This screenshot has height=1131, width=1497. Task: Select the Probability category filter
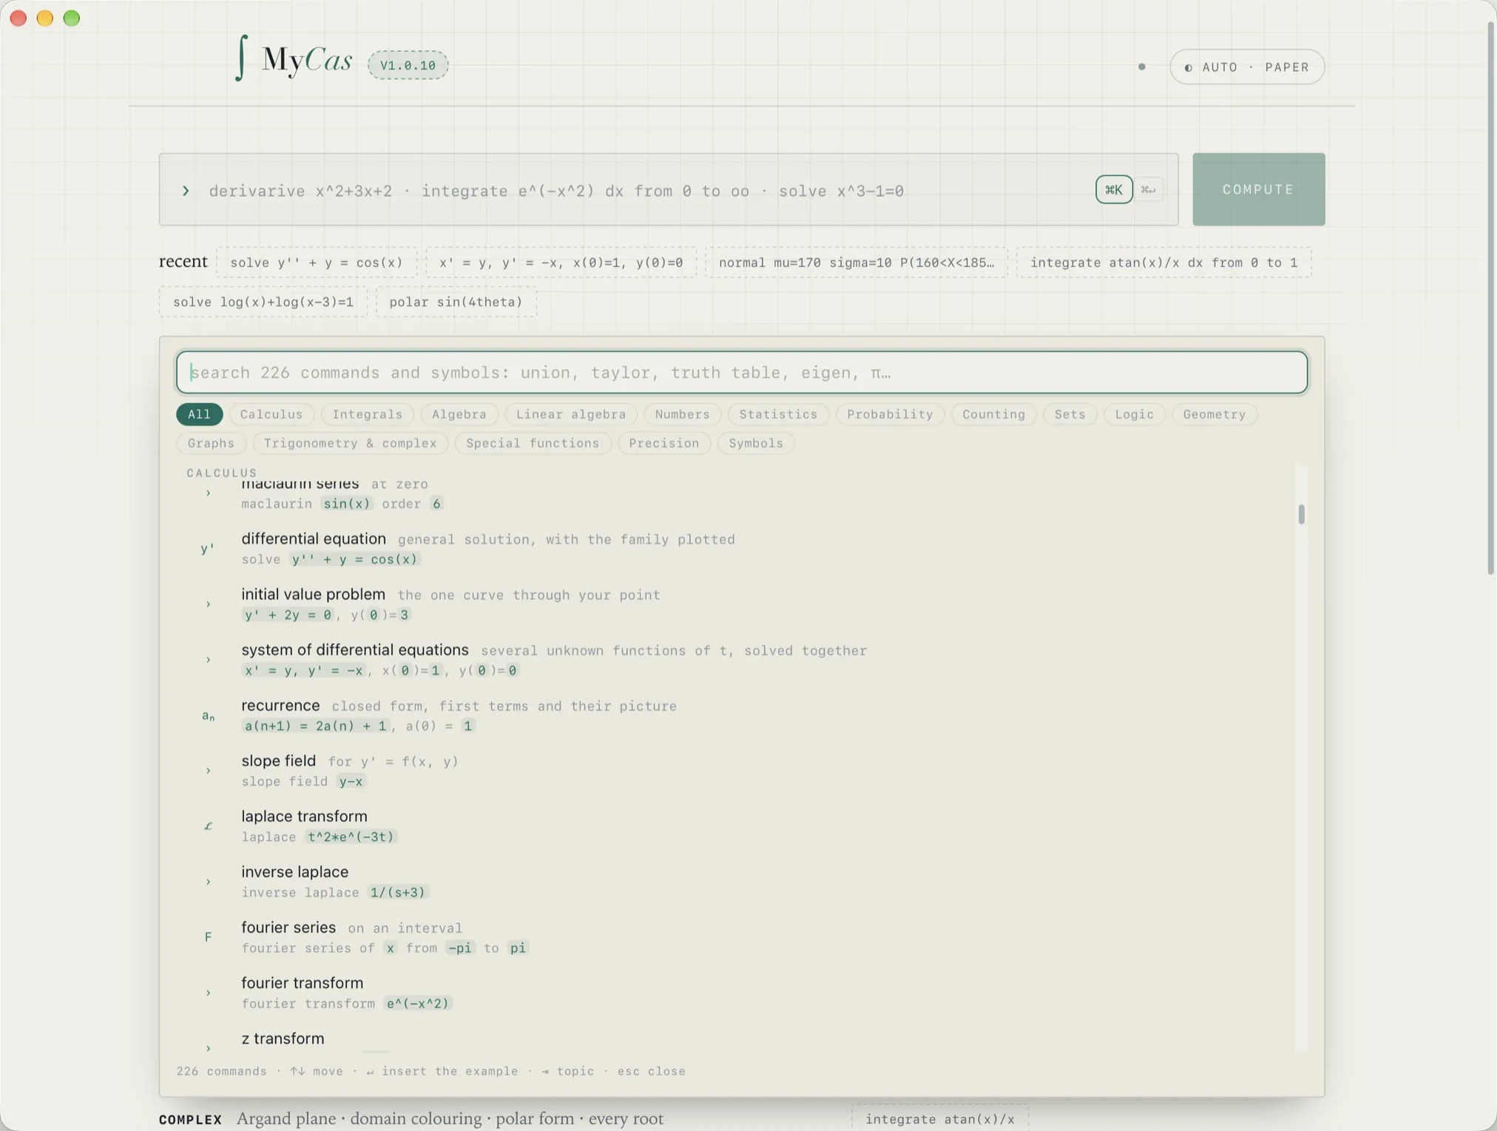click(x=890, y=414)
